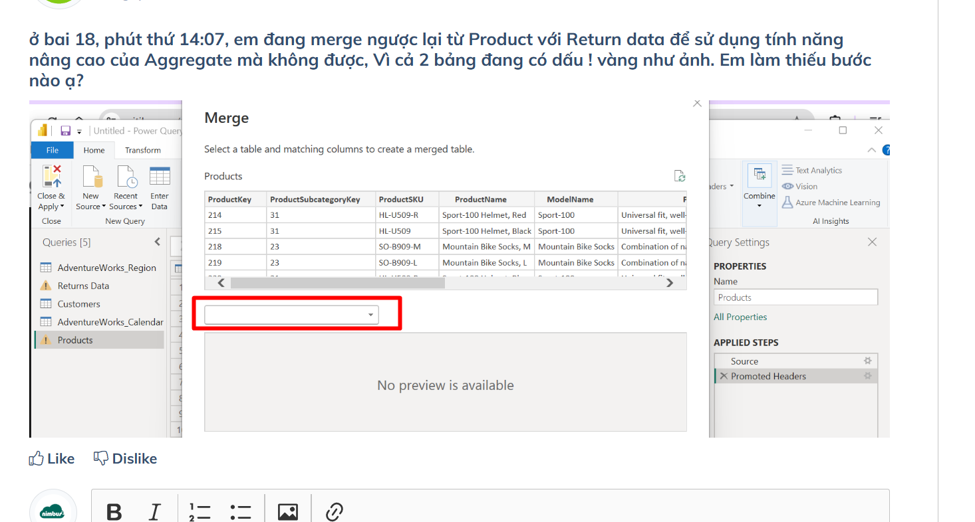Viewport: 975px width, 522px height.
Task: Toggle Bold formatting in reply editor
Action: coord(114,511)
